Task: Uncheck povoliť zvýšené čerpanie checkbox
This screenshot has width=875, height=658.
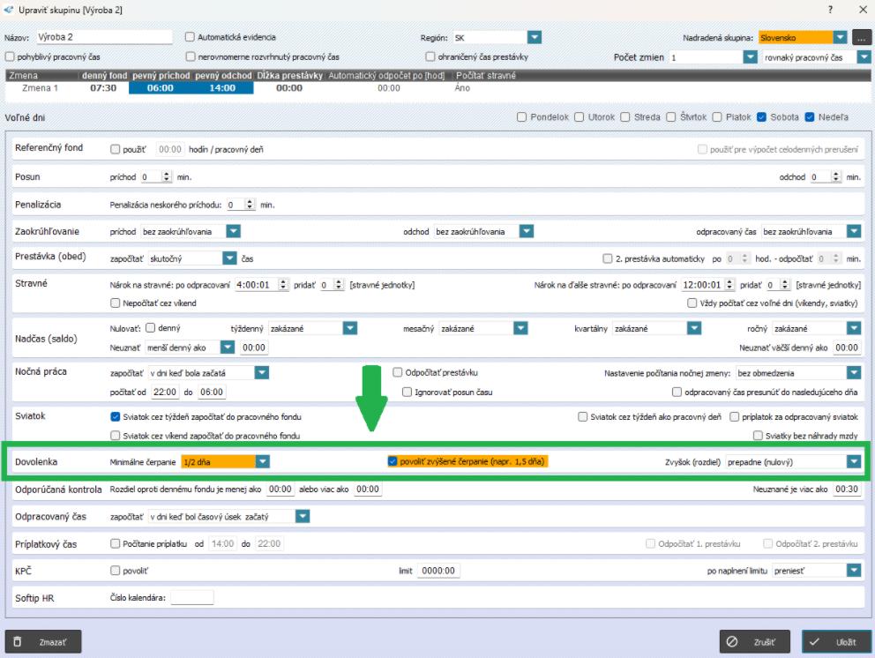Action: point(393,461)
